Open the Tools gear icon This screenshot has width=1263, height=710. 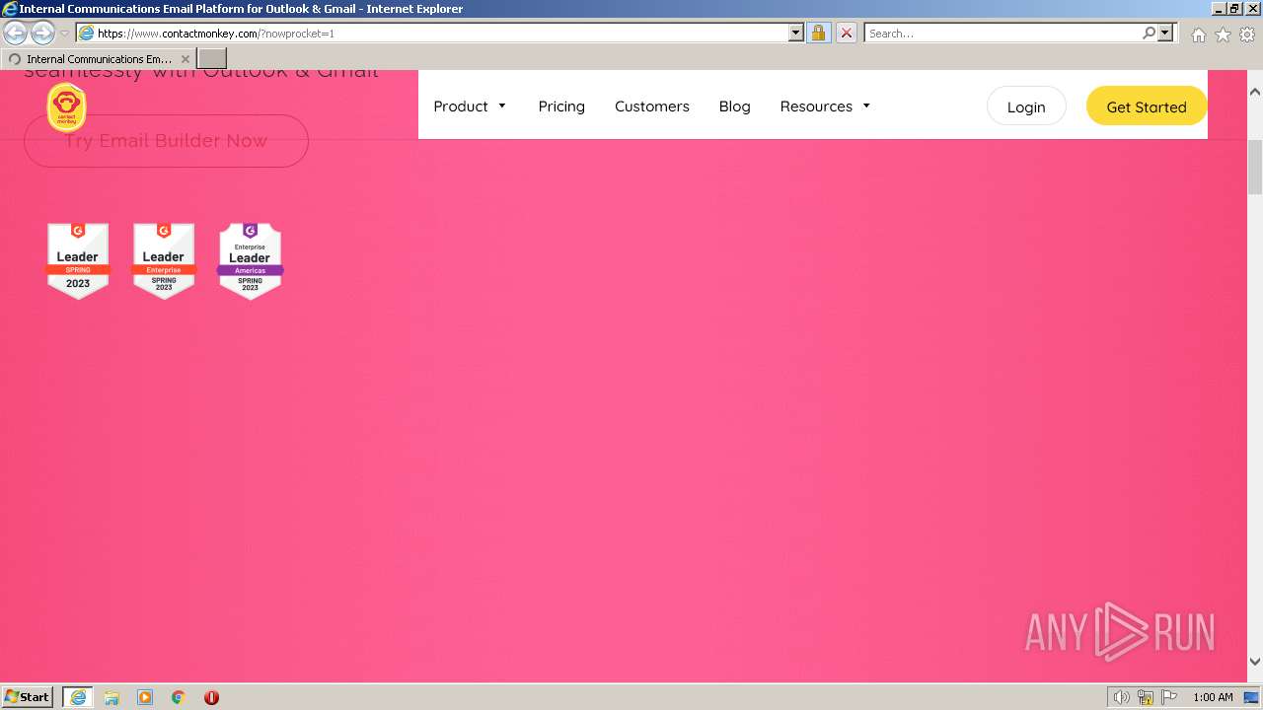1247,35
